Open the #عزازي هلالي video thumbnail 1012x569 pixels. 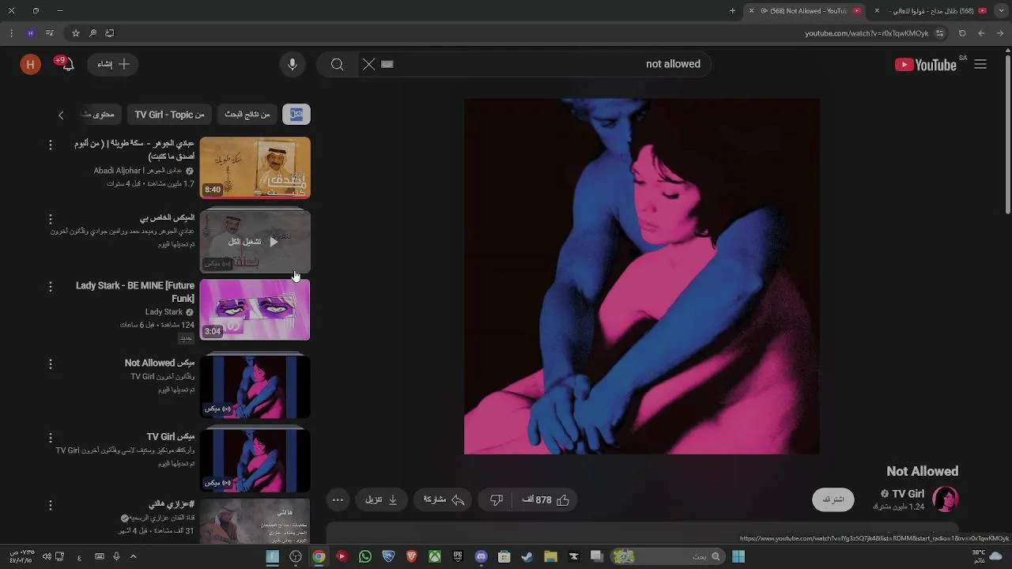(x=255, y=522)
